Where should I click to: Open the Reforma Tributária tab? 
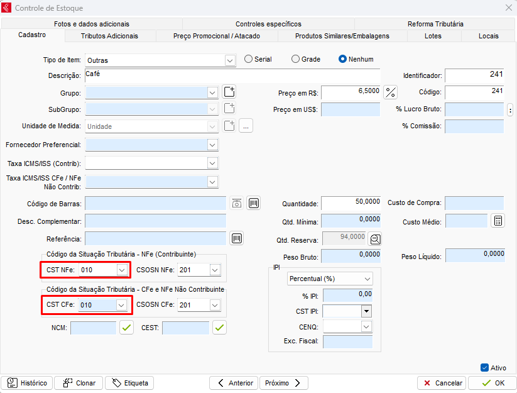click(435, 24)
